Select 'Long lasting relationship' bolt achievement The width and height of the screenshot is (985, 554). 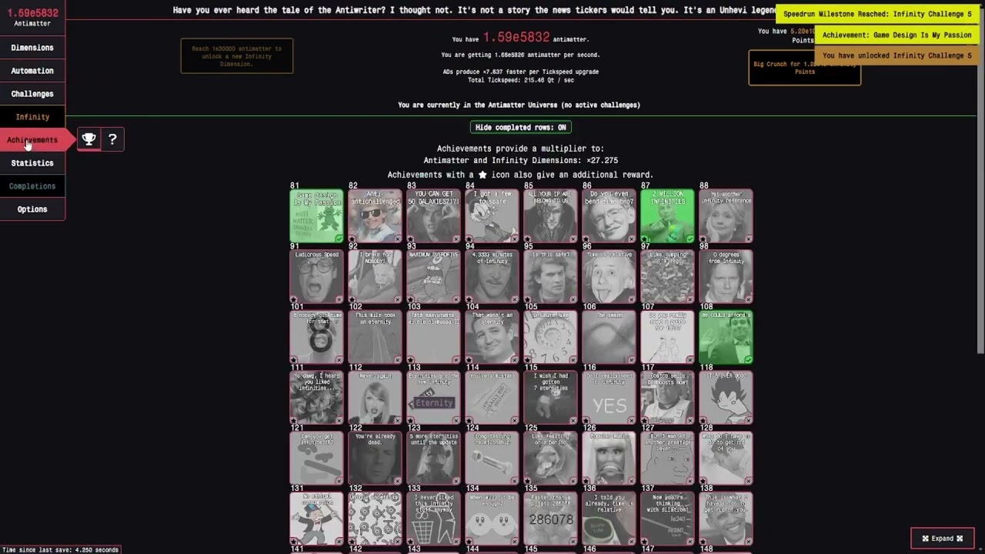pos(492,459)
